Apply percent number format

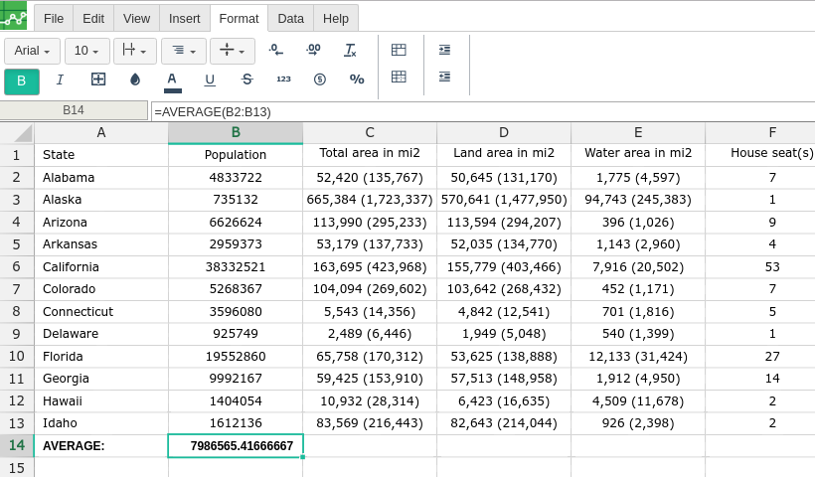[x=357, y=80]
